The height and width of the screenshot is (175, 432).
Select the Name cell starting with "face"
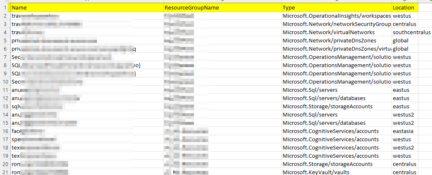[x=87, y=131]
